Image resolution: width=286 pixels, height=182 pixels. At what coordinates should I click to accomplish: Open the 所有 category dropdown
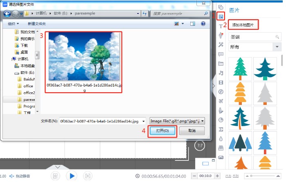[277, 47]
